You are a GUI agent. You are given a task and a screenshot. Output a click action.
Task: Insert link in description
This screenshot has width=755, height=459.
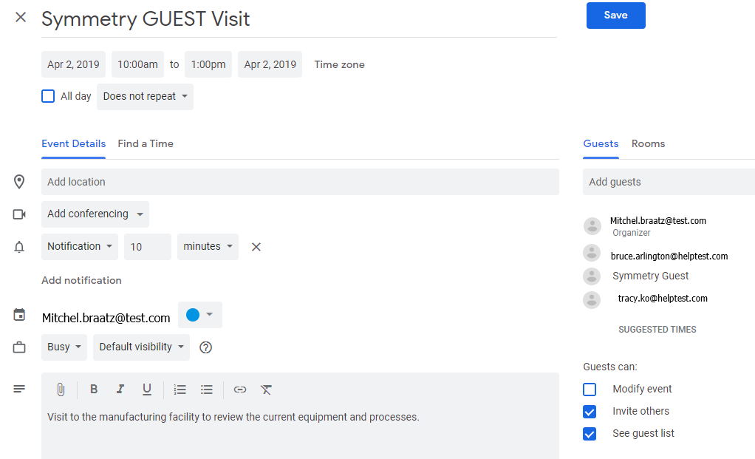click(x=240, y=390)
